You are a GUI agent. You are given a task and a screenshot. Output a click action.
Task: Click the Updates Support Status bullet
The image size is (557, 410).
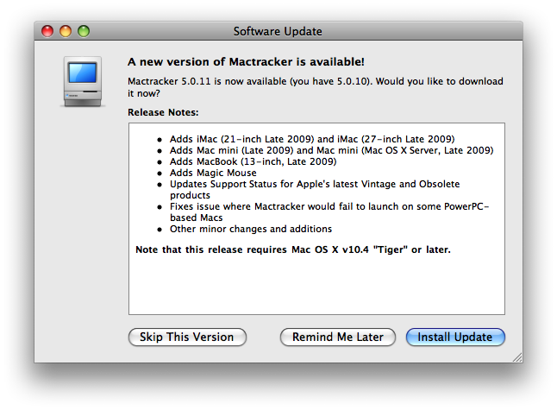[315, 190]
